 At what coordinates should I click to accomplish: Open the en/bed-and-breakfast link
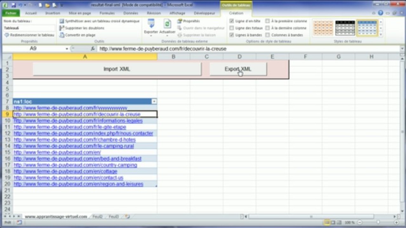[x=78, y=159]
